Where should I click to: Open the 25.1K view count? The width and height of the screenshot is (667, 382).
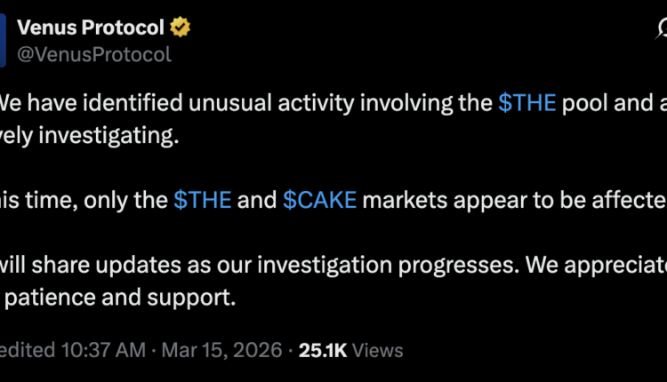point(324,350)
